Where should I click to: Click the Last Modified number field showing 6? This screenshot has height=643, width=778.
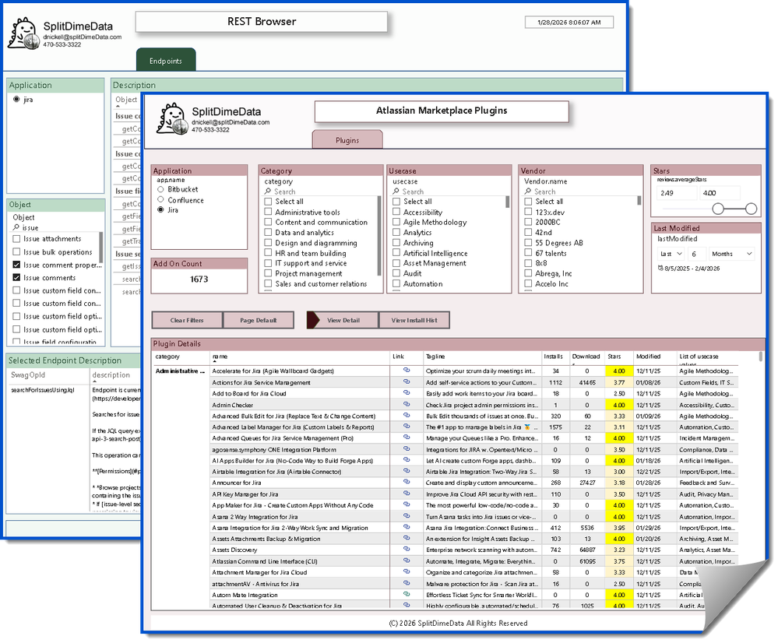point(697,254)
